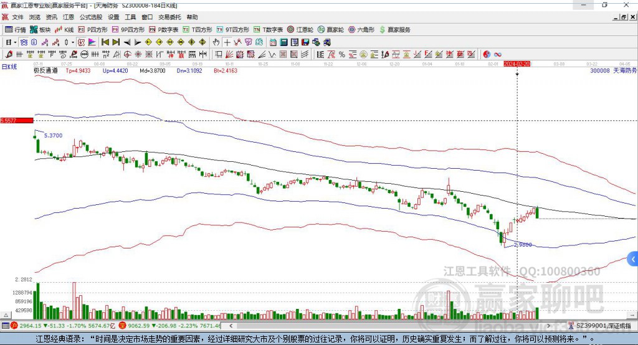This screenshot has width=638, height=345.
Task: Open the 江恩轮 Gann wheel
Action: [x=300, y=30]
